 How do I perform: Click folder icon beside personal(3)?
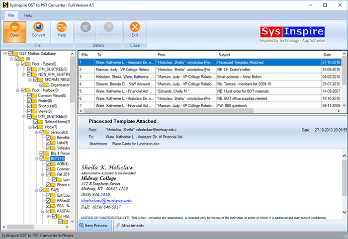point(47,132)
